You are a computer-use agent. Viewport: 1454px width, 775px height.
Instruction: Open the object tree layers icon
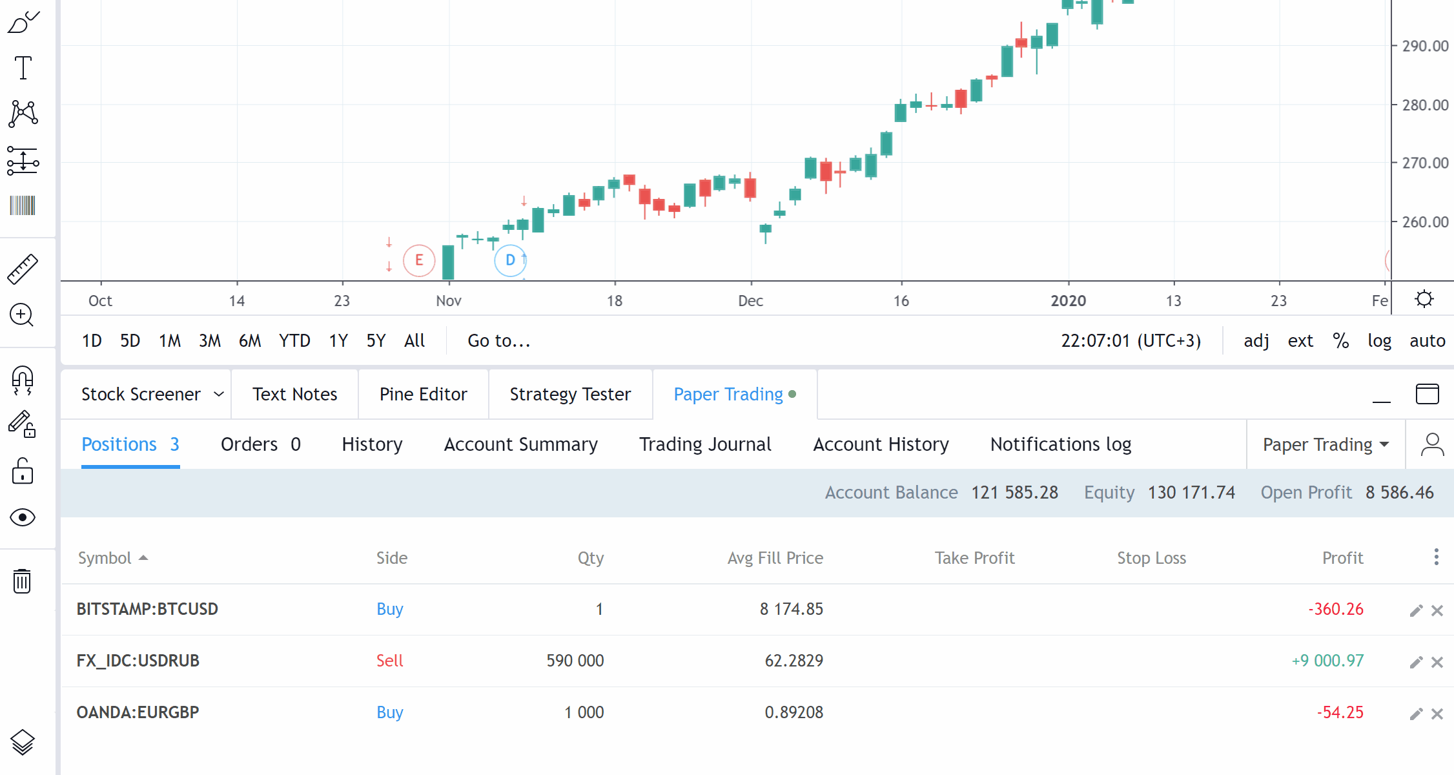[x=23, y=742]
